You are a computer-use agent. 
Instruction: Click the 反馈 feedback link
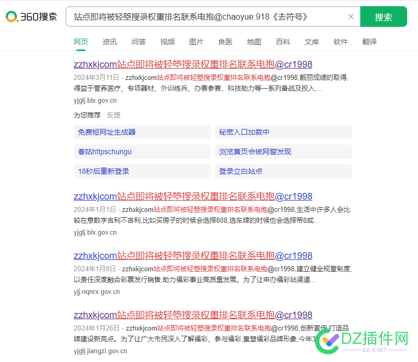(113, 115)
